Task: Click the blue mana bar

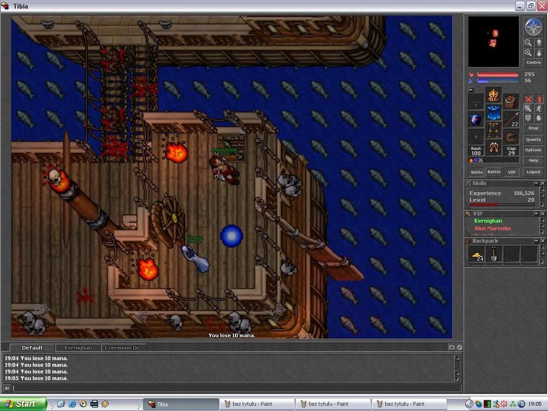Action: pyautogui.click(x=498, y=81)
